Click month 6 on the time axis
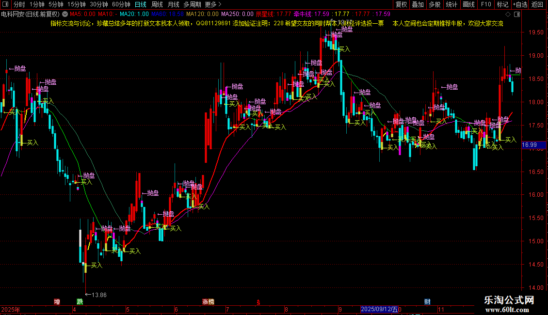548x315 pixels. click(x=176, y=309)
